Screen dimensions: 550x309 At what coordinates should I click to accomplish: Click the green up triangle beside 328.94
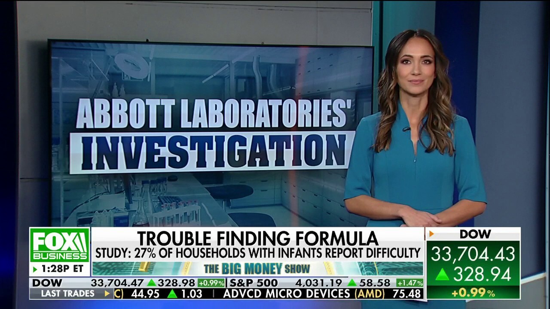point(442,275)
